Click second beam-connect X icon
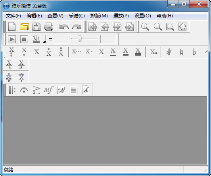Image resolution: width=211 pixels, height=176 pixels. click(x=21, y=64)
